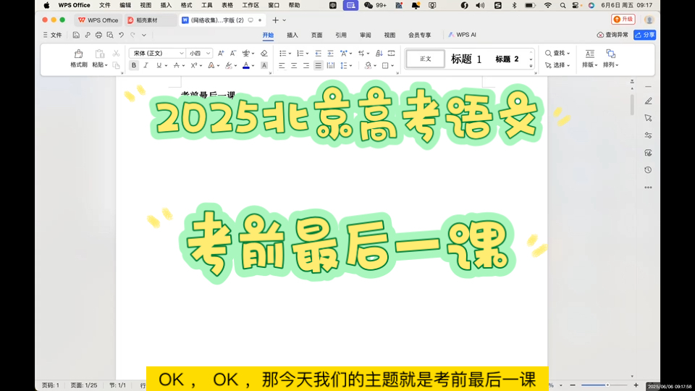
Task: Select justify alignment
Action: [319, 66]
